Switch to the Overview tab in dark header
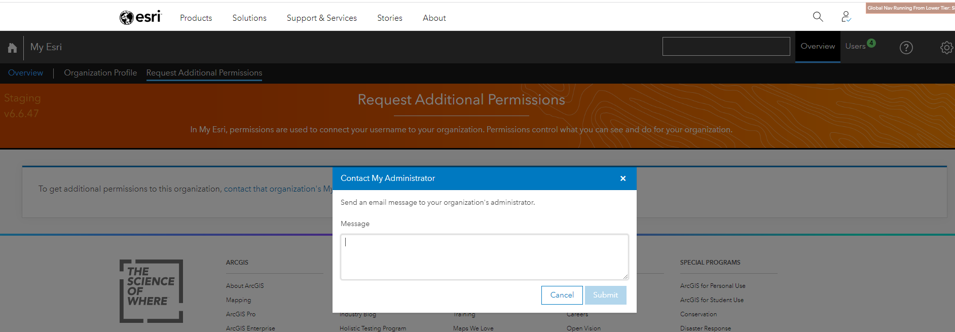 818,46
